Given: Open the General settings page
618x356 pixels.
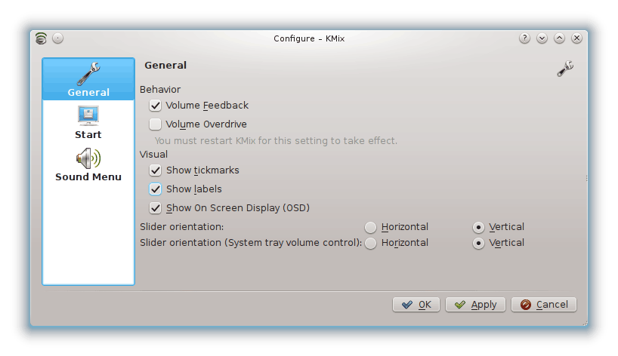Looking at the screenshot, I should [88, 79].
